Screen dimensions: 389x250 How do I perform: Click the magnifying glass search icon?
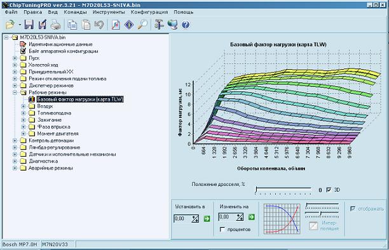click(142, 25)
